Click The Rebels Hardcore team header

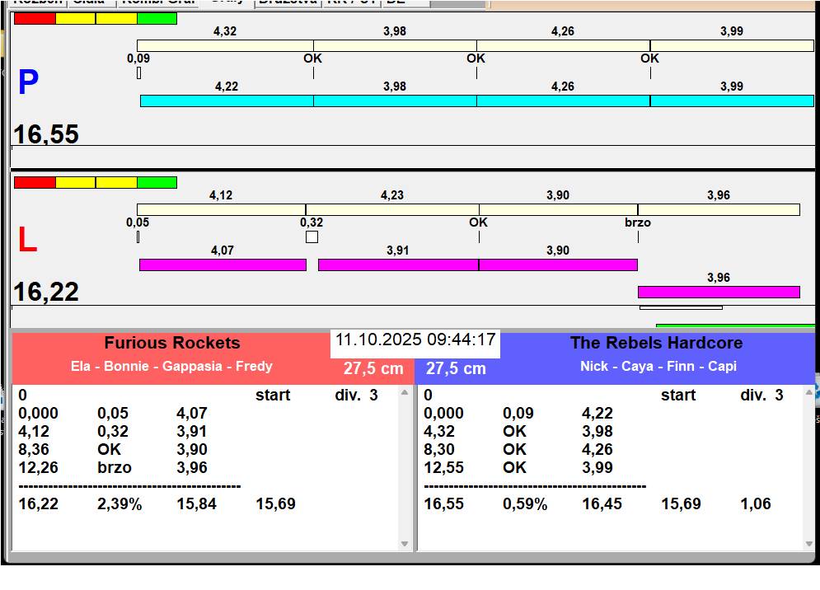[656, 344]
